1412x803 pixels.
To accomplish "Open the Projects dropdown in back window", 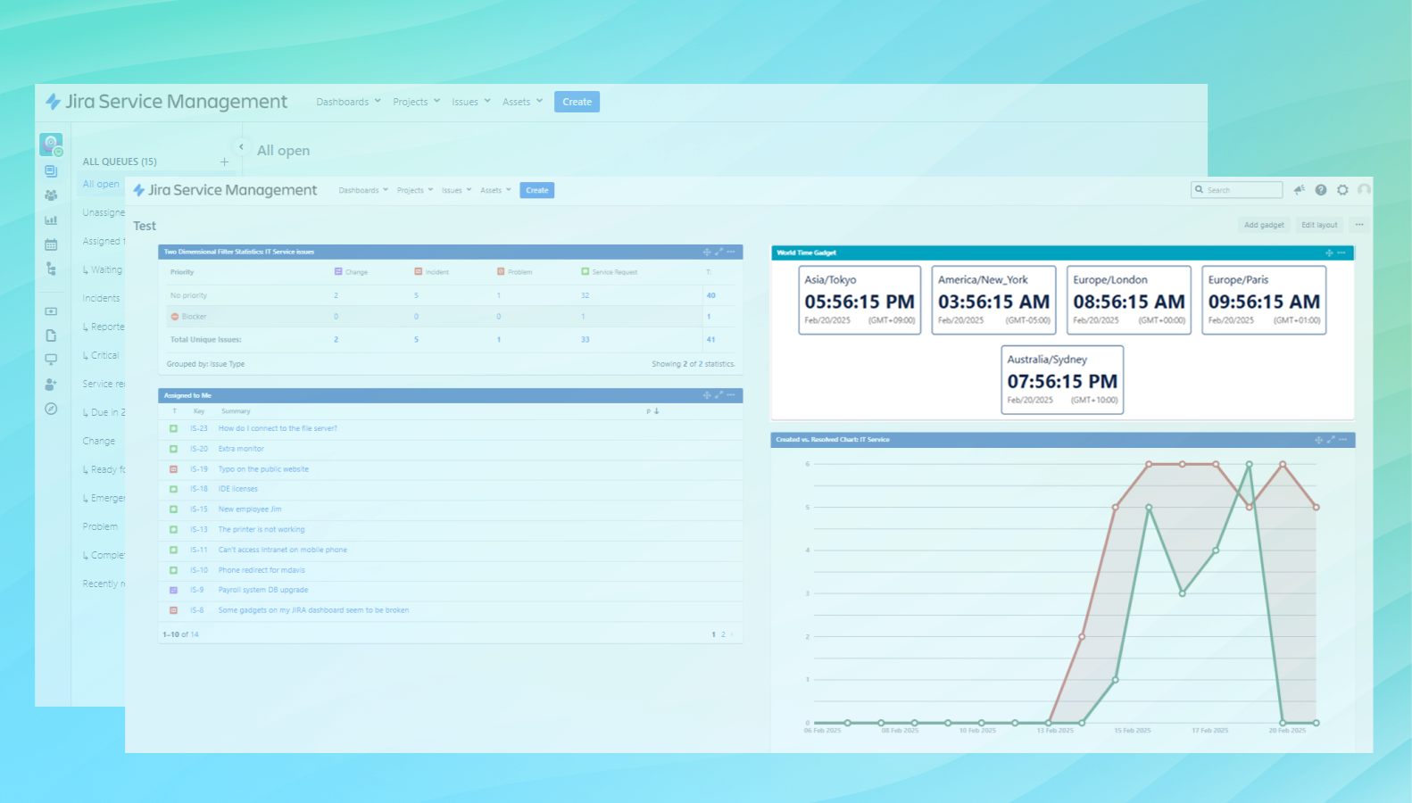I will point(416,102).
